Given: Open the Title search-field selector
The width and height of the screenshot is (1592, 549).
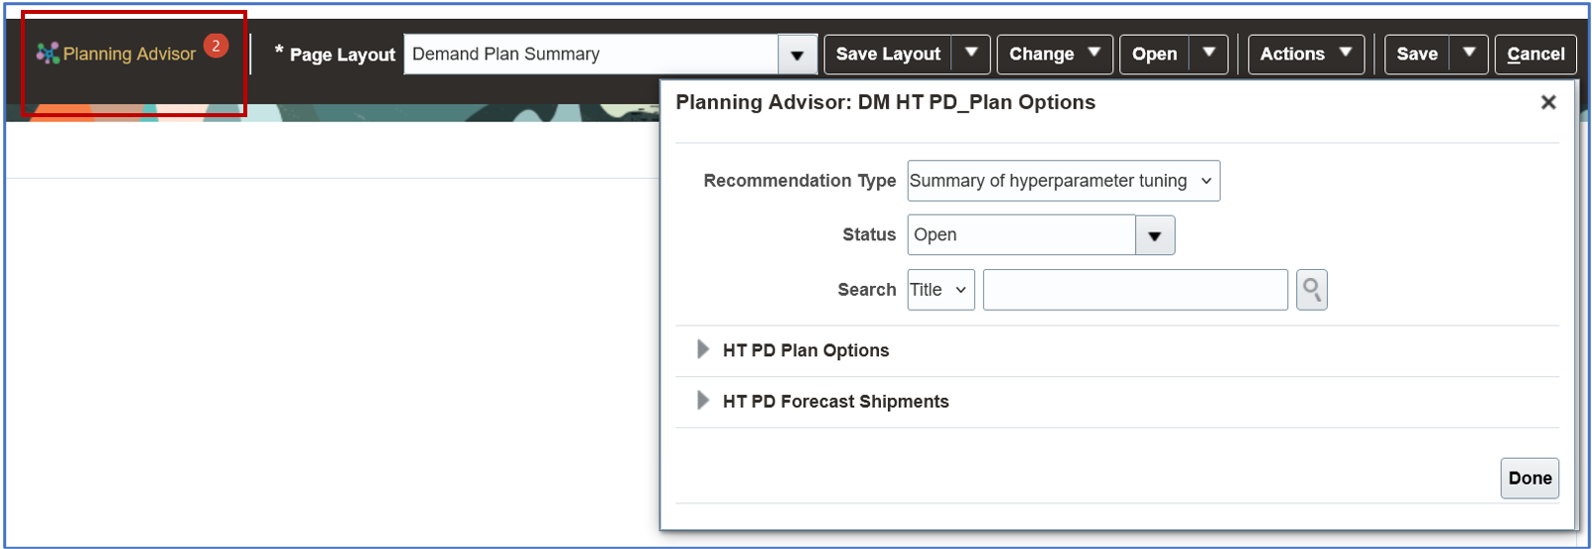Looking at the screenshot, I should [941, 290].
